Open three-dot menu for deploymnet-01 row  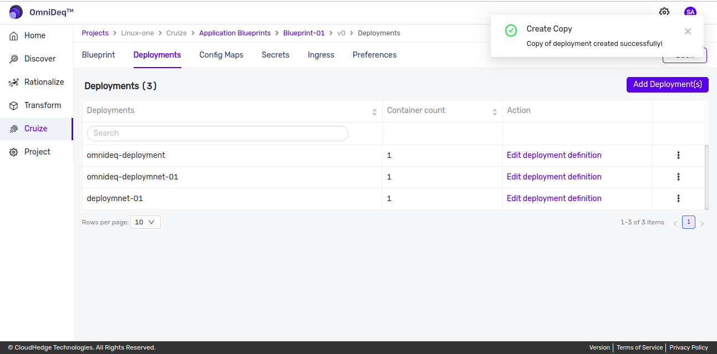(x=678, y=198)
